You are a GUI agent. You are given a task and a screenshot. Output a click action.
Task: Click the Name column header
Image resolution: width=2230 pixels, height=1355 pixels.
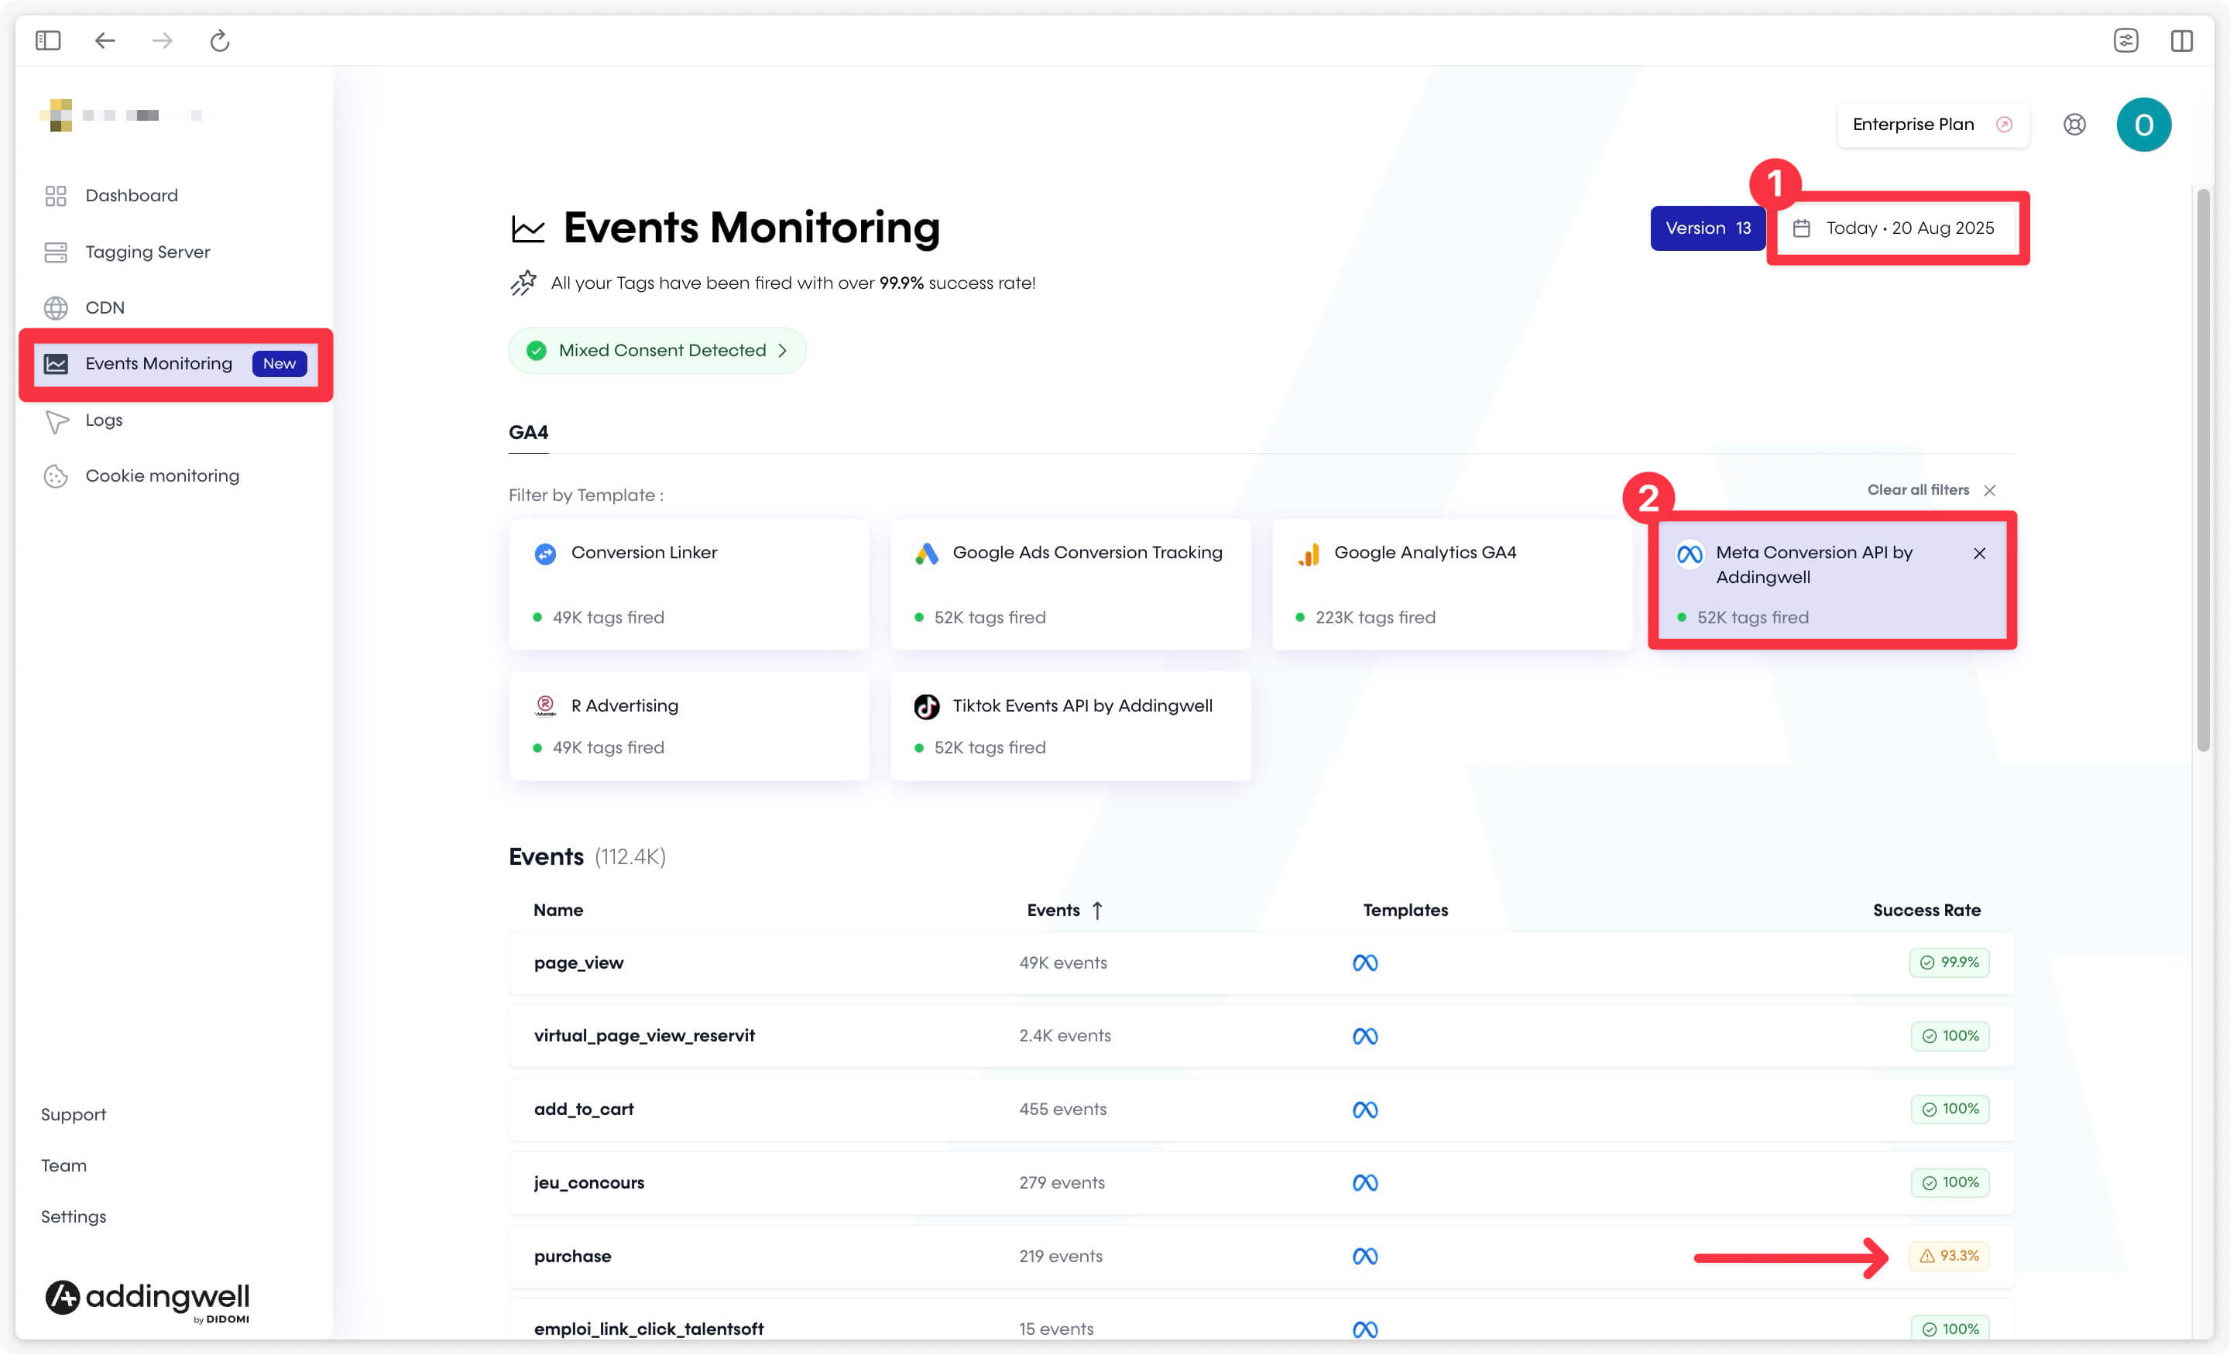click(x=557, y=910)
